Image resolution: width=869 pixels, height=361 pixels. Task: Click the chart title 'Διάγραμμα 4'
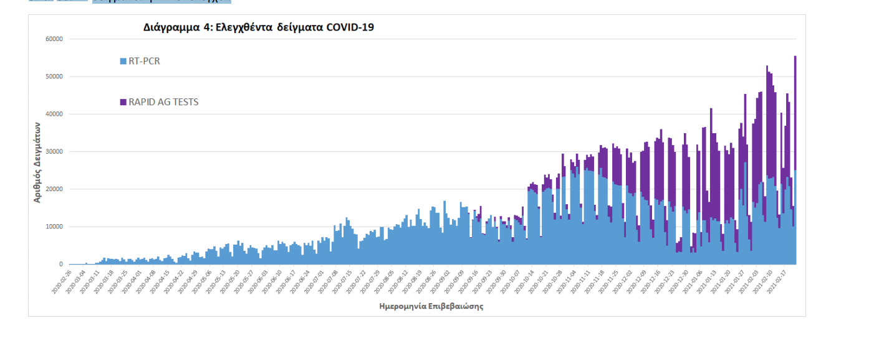(258, 27)
